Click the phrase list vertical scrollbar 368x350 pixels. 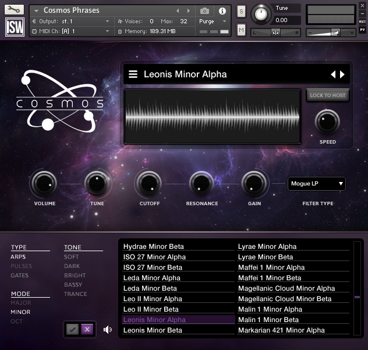357,297
